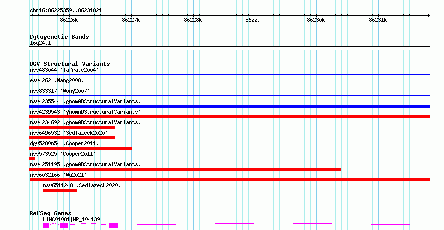Click the second magenta exon of LINC01081
The image size is (444, 230).
pyautogui.click(x=64, y=225)
